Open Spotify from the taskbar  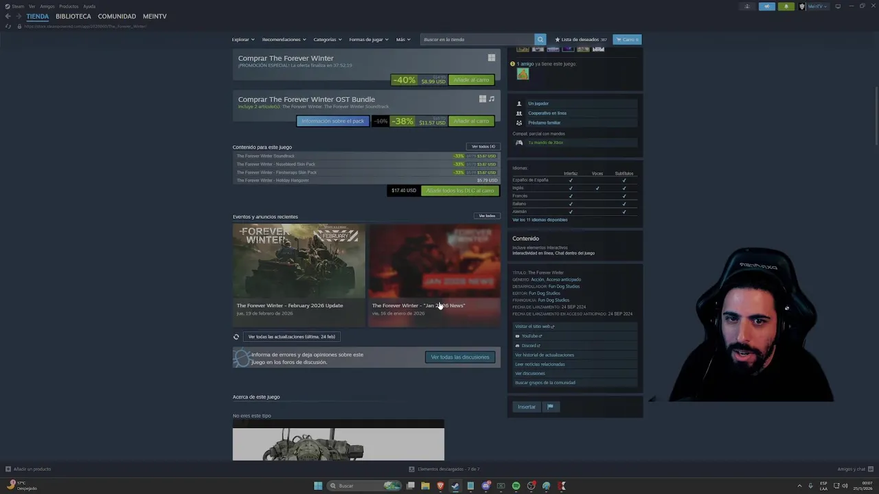point(516,486)
